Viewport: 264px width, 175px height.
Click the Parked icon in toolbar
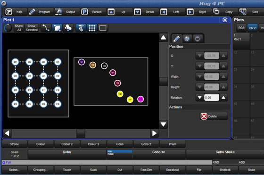click(84, 12)
